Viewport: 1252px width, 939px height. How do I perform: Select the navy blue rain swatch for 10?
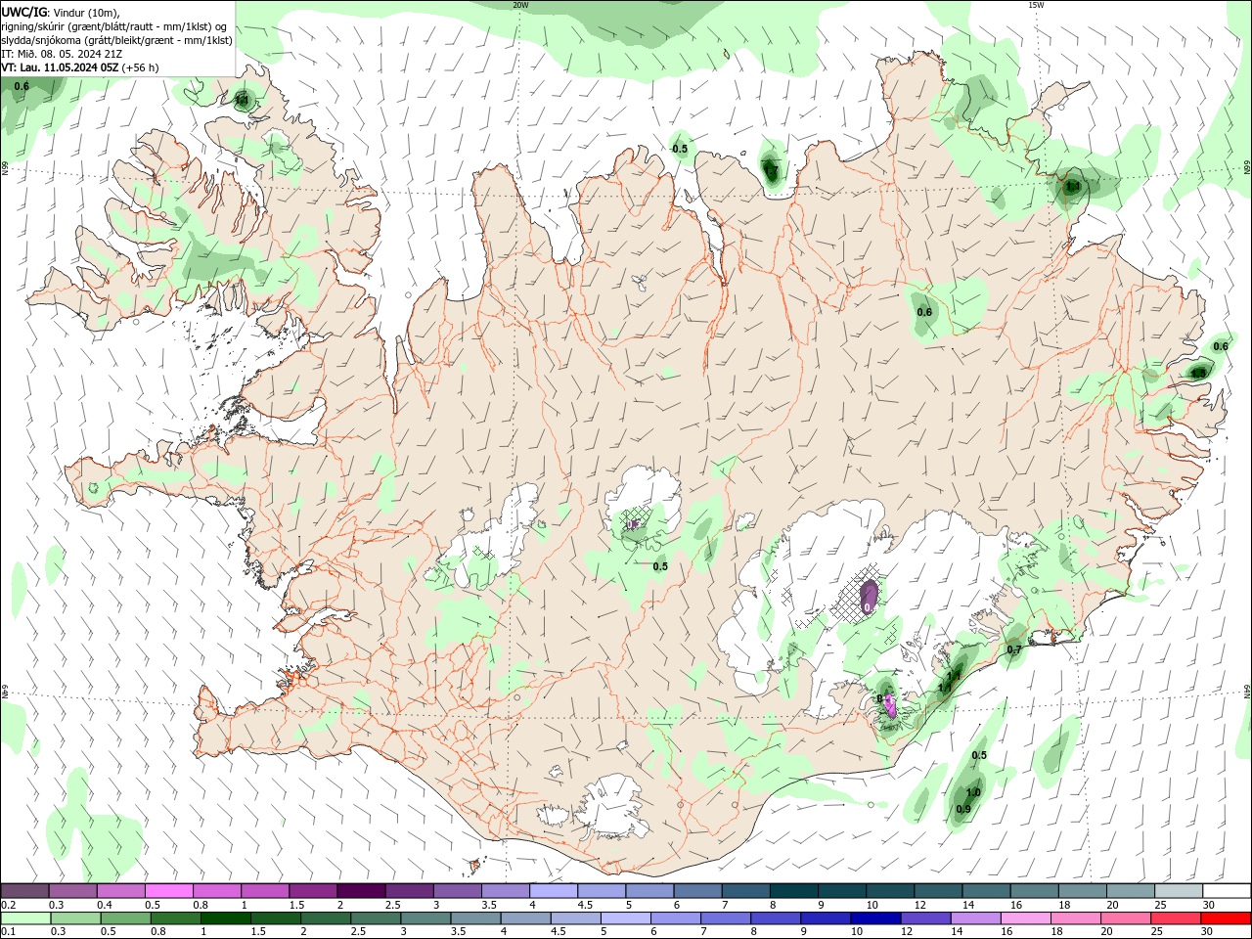coord(874,918)
